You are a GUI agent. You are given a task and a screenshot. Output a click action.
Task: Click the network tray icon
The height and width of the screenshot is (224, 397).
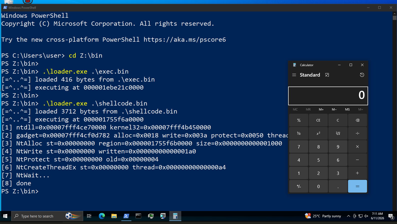361,216
